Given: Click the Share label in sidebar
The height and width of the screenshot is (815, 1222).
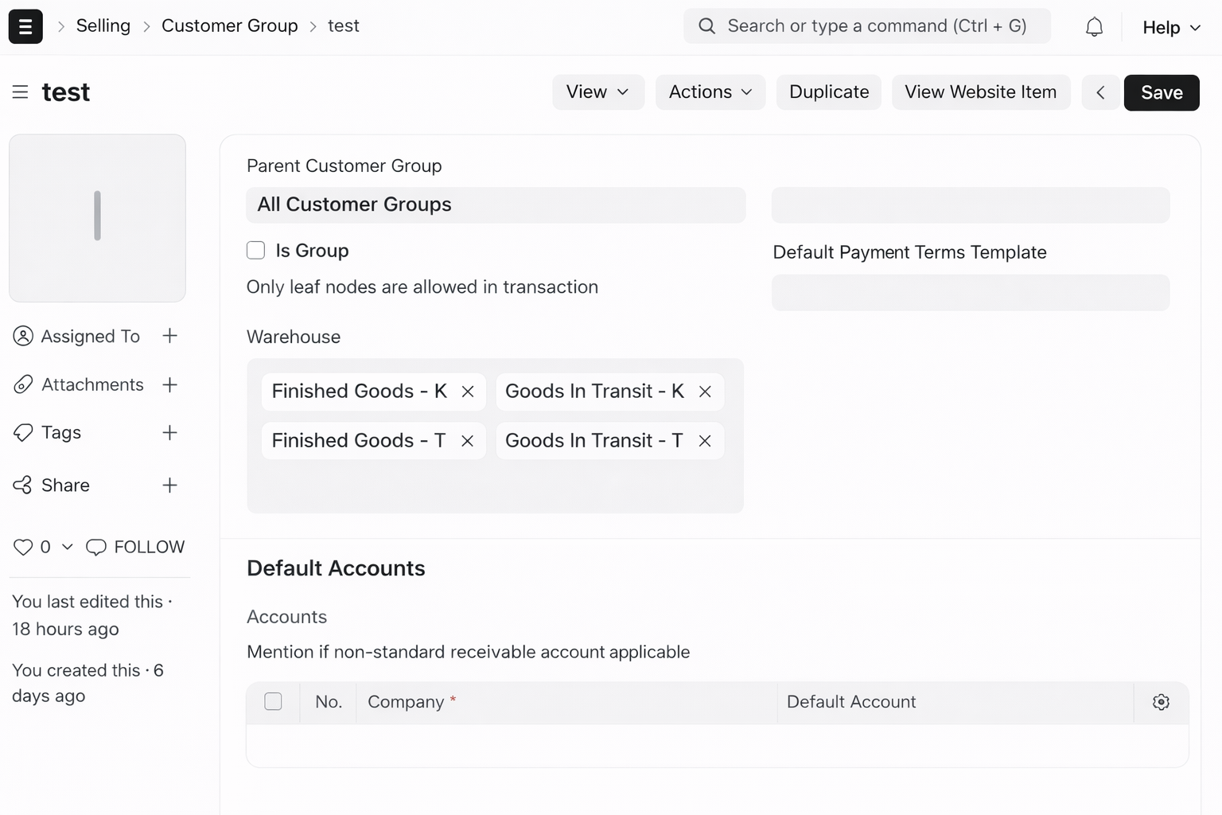Looking at the screenshot, I should pyautogui.click(x=65, y=485).
